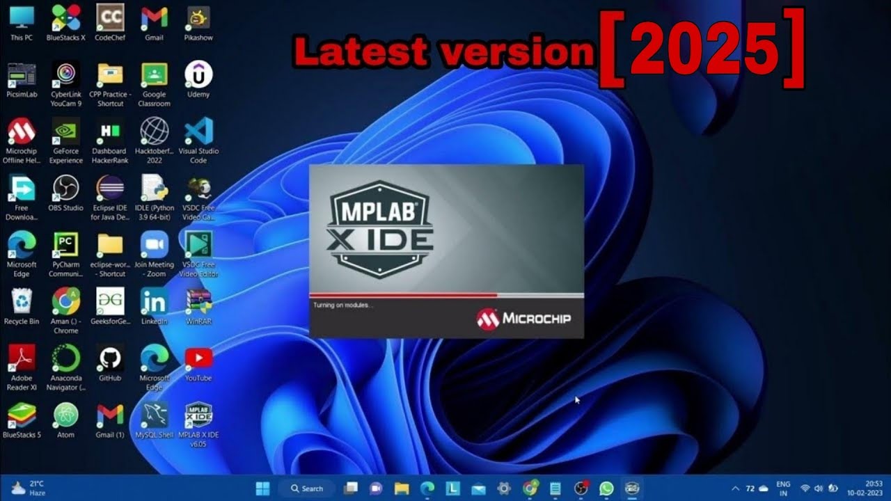Select the This PC desktop icon
891x501 pixels.
(x=22, y=23)
